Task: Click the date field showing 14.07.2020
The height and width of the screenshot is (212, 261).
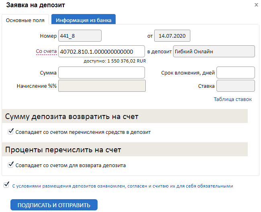Action: pos(172,36)
